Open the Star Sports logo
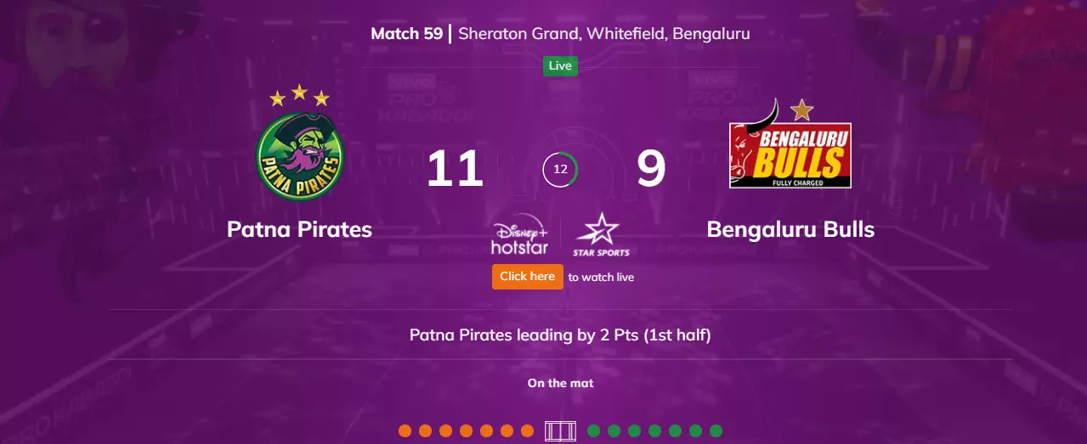1087x444 pixels. pyautogui.click(x=602, y=234)
